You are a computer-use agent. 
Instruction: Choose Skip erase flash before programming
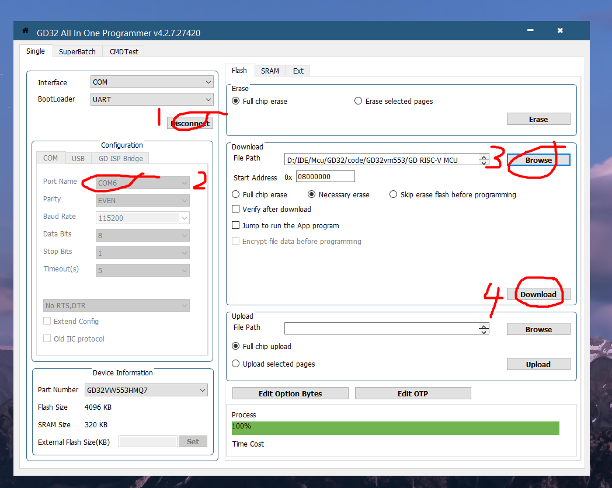pyautogui.click(x=394, y=194)
